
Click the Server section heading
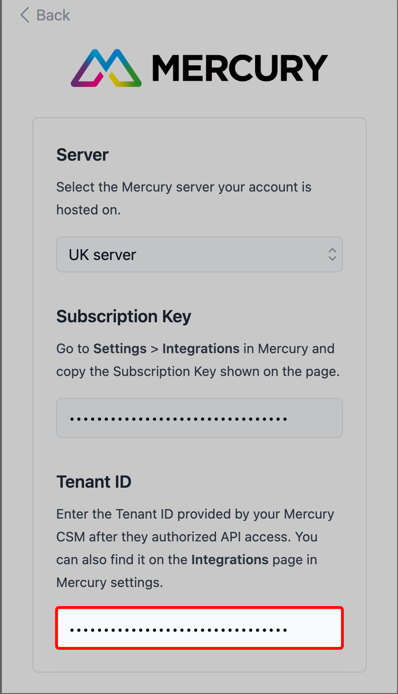[x=83, y=155]
